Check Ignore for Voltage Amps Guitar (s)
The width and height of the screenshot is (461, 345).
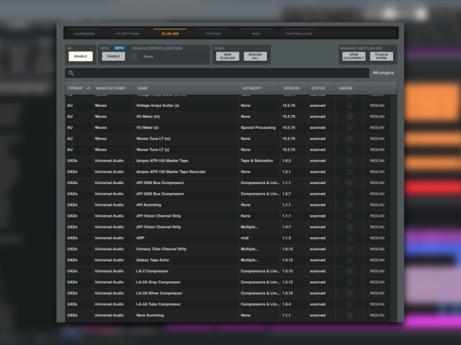(349, 106)
